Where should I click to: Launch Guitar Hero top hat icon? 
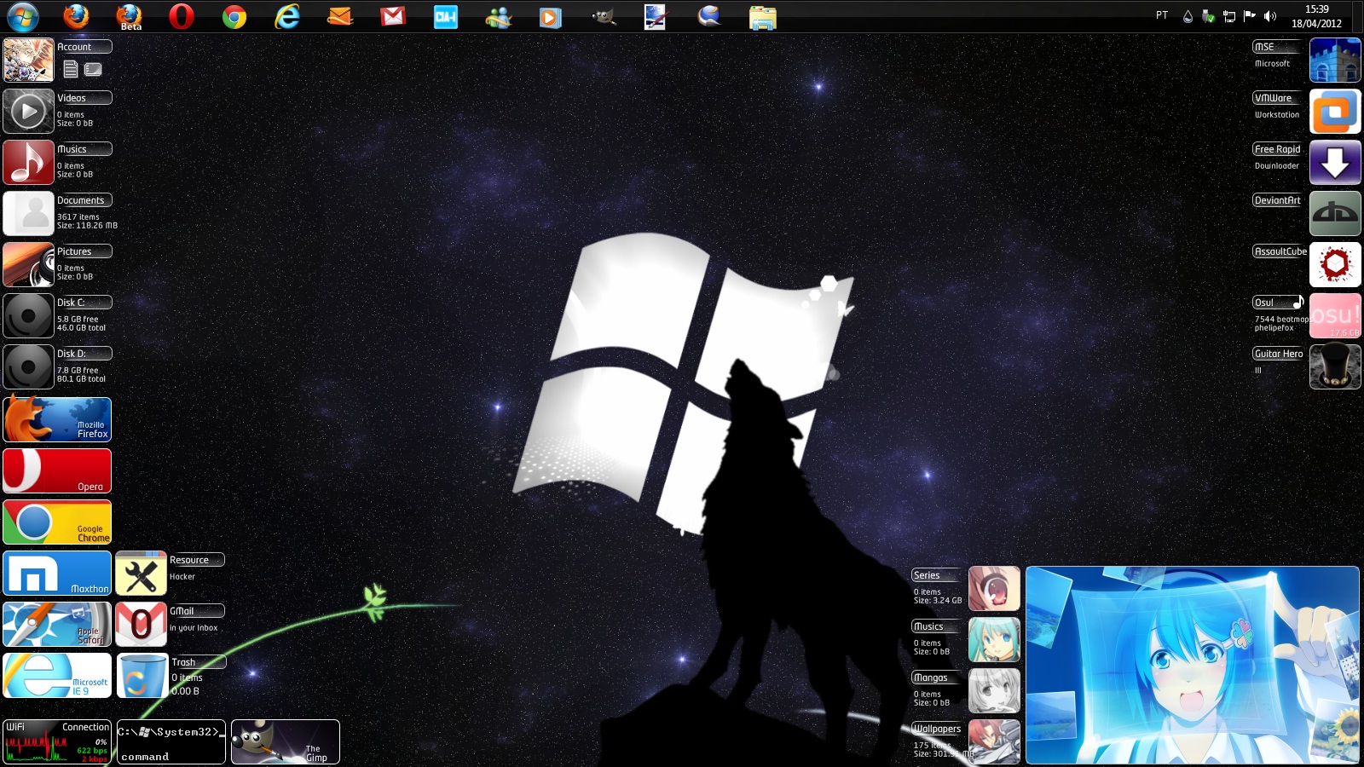(1335, 366)
